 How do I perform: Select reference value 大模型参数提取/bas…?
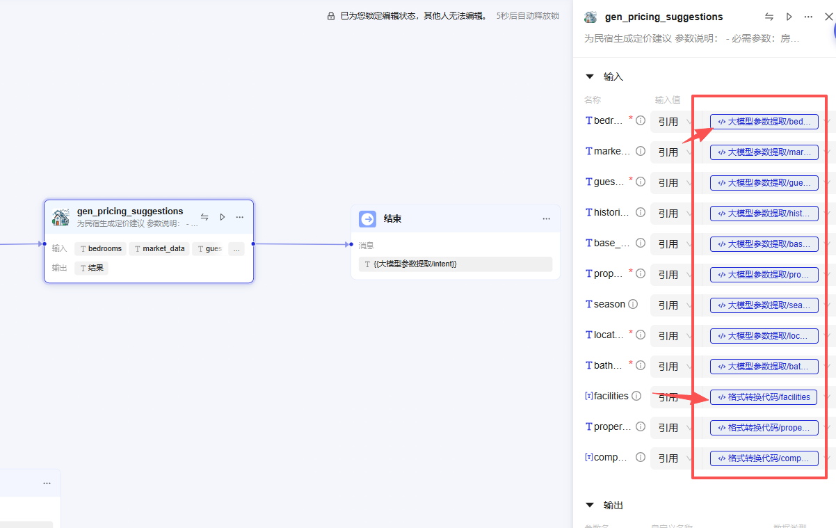(x=764, y=244)
